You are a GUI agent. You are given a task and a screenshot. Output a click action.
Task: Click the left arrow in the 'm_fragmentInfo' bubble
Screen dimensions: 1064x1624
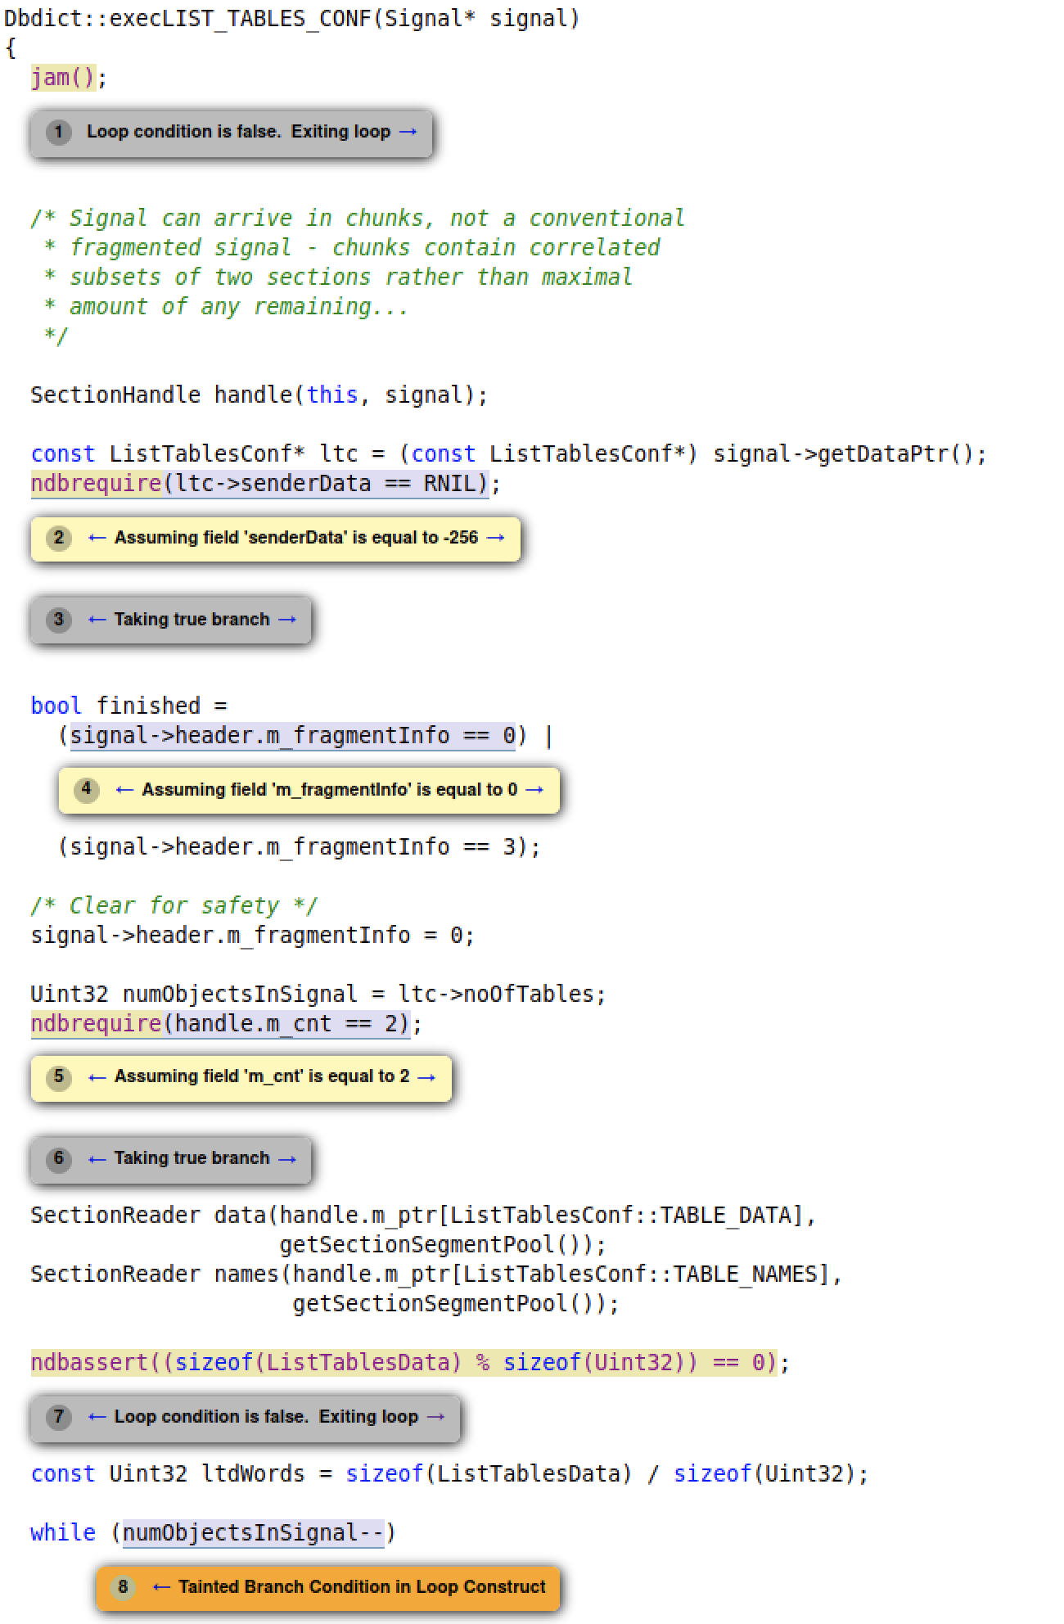pyautogui.click(x=124, y=790)
